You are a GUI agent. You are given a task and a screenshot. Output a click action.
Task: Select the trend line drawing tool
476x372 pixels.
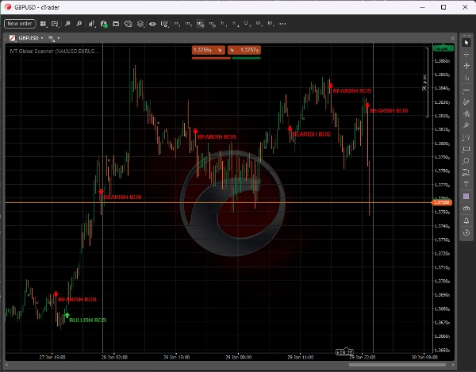[466, 90]
